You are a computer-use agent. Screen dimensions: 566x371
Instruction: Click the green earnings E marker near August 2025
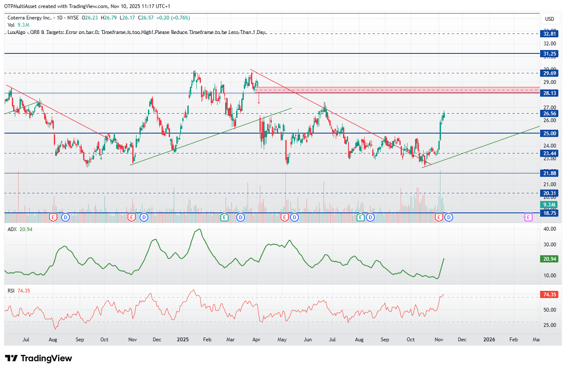[x=360, y=218]
